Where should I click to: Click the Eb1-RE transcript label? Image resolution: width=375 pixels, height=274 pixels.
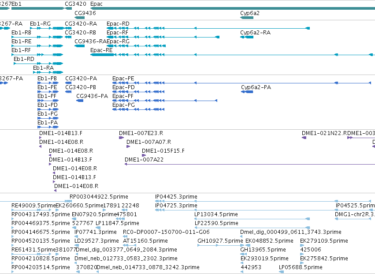coord(21,41)
